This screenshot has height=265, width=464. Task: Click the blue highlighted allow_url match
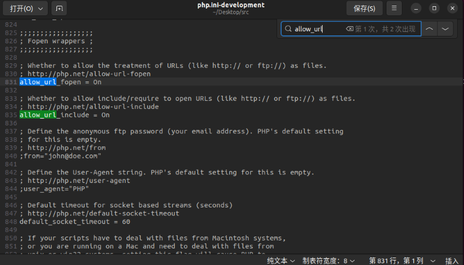(38, 82)
